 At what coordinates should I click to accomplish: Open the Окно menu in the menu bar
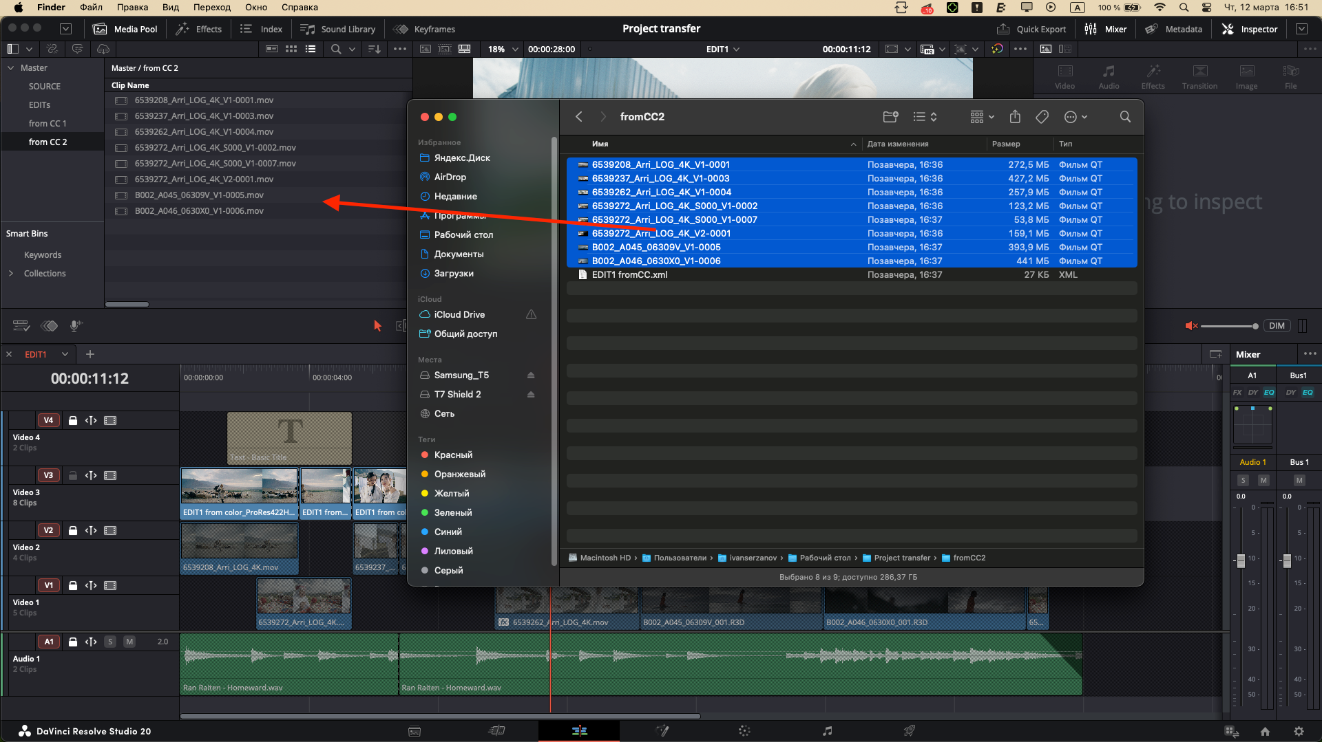coord(255,7)
